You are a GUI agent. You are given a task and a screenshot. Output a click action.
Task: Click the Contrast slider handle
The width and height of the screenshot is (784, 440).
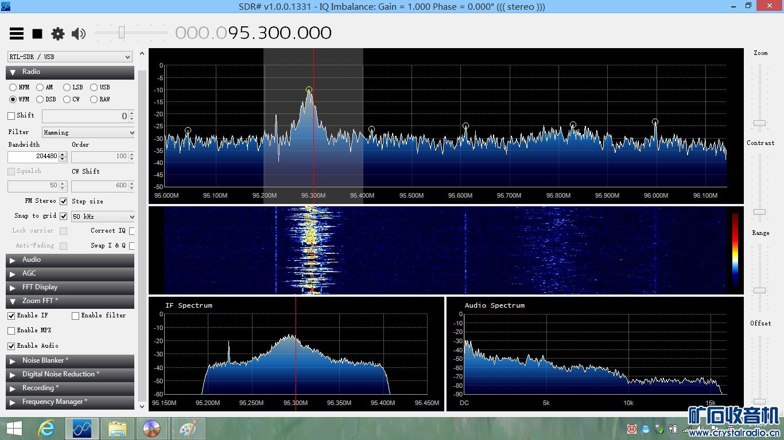point(759,212)
